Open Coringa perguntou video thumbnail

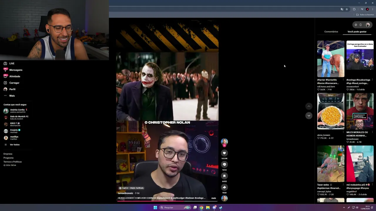click(360, 59)
